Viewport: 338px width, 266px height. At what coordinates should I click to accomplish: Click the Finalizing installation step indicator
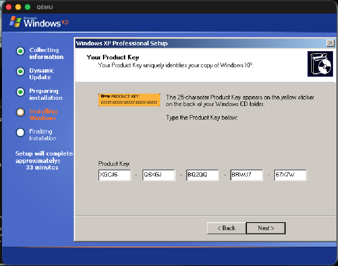(x=21, y=132)
